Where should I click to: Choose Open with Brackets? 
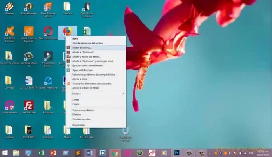[96, 70]
